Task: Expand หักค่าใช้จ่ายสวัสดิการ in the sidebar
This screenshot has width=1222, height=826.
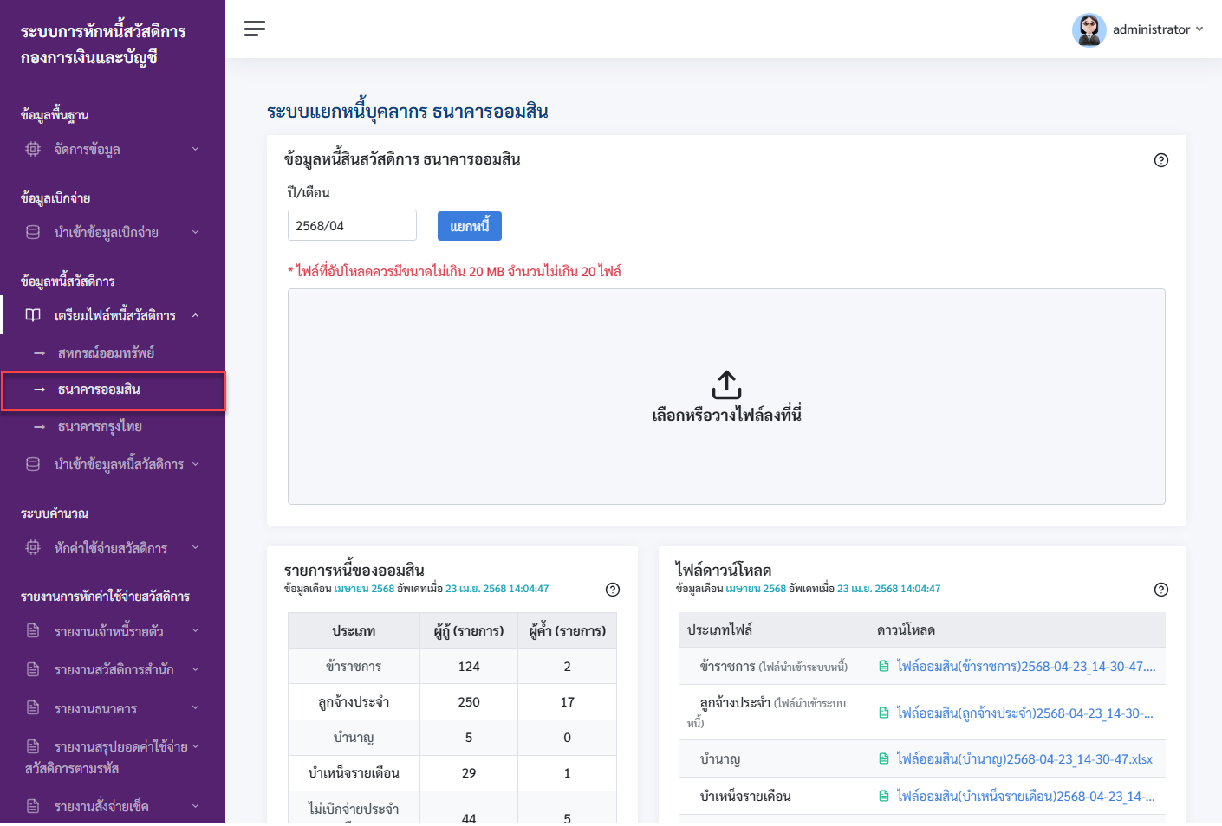Action: [113, 548]
